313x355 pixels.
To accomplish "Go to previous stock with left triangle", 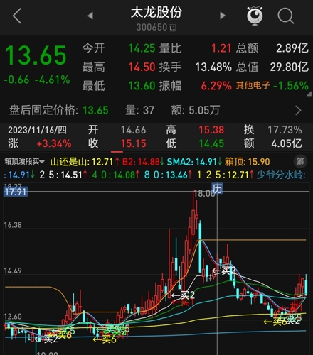I will [x=90, y=16].
